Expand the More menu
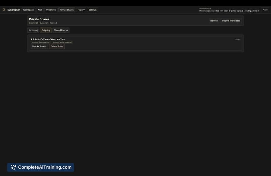 pyautogui.click(x=265, y=10)
